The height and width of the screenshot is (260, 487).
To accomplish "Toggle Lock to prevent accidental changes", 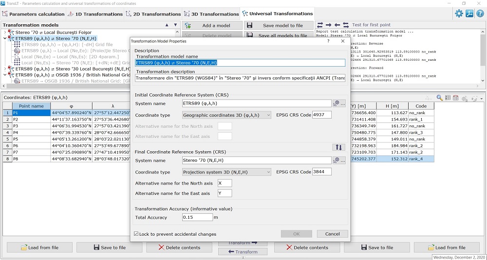I will [136, 234].
